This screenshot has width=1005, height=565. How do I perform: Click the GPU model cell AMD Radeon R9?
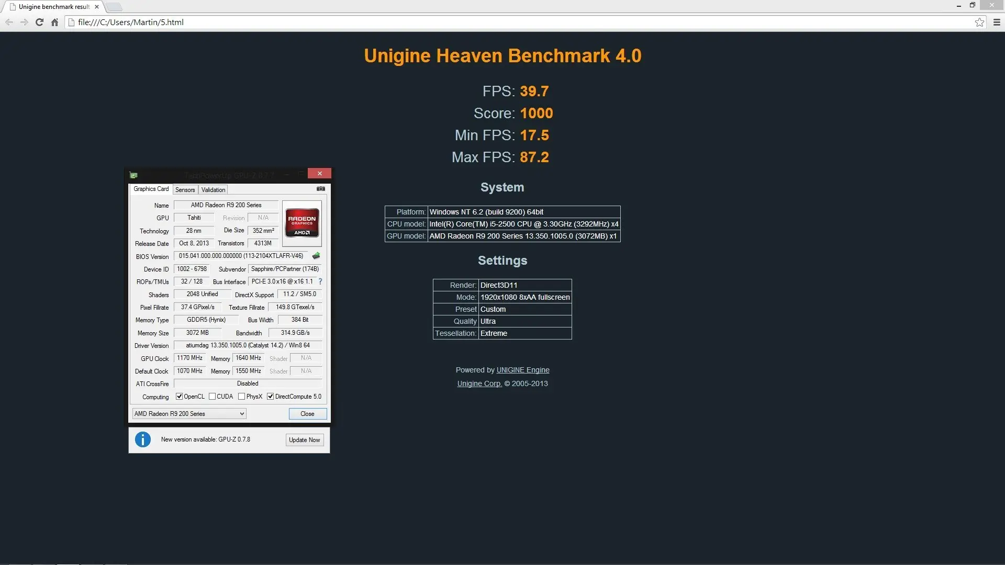524,236
